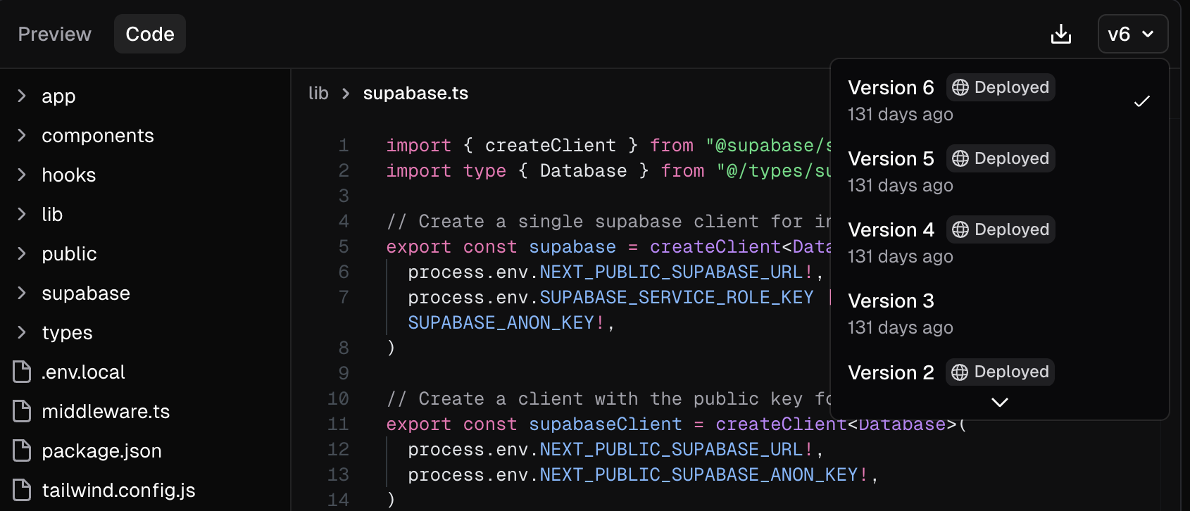This screenshot has height=511, width=1190.
Task: Expand the components folder chevron
Action: click(22, 135)
